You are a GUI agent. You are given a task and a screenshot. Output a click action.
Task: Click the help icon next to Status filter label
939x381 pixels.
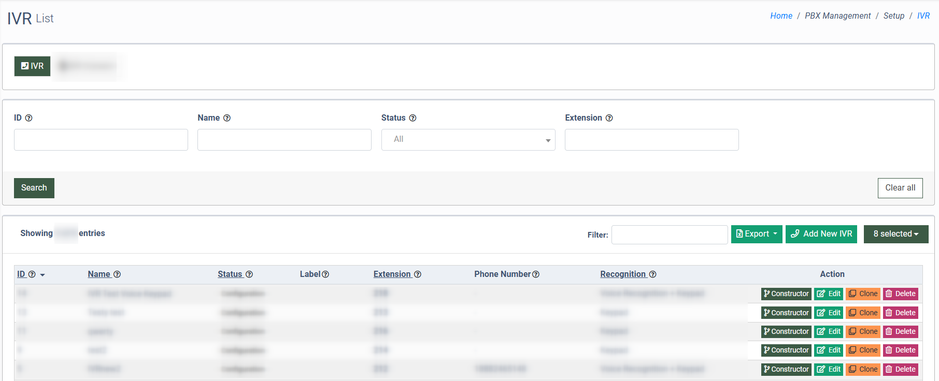(x=412, y=118)
